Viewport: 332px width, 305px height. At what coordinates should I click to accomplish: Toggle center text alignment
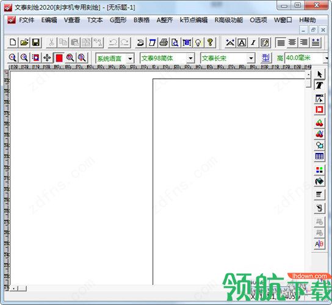[x=292, y=42]
